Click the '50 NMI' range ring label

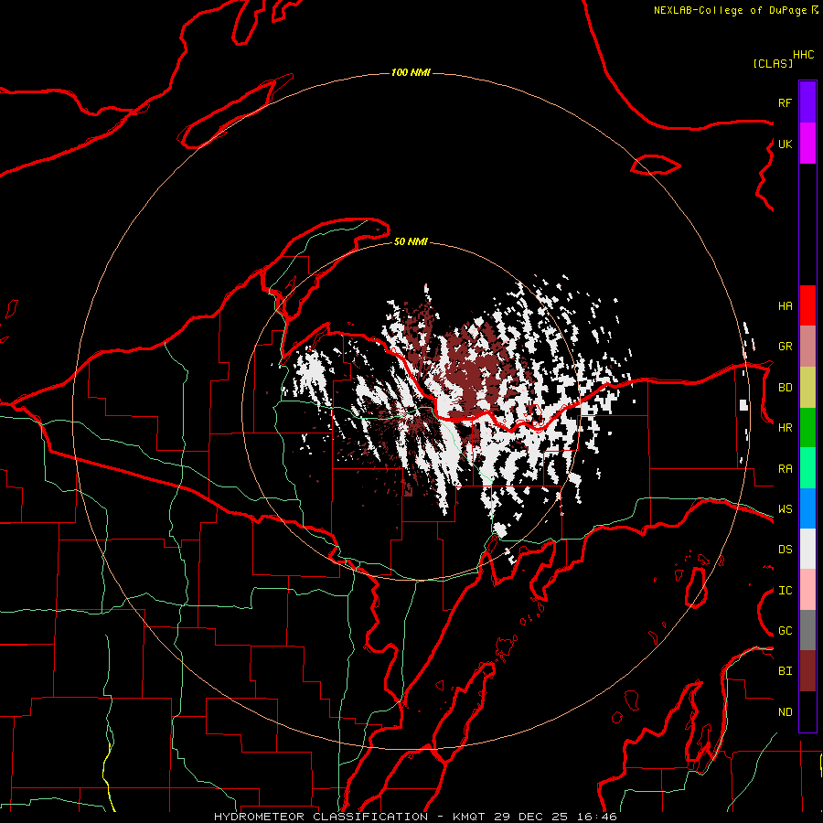(411, 241)
